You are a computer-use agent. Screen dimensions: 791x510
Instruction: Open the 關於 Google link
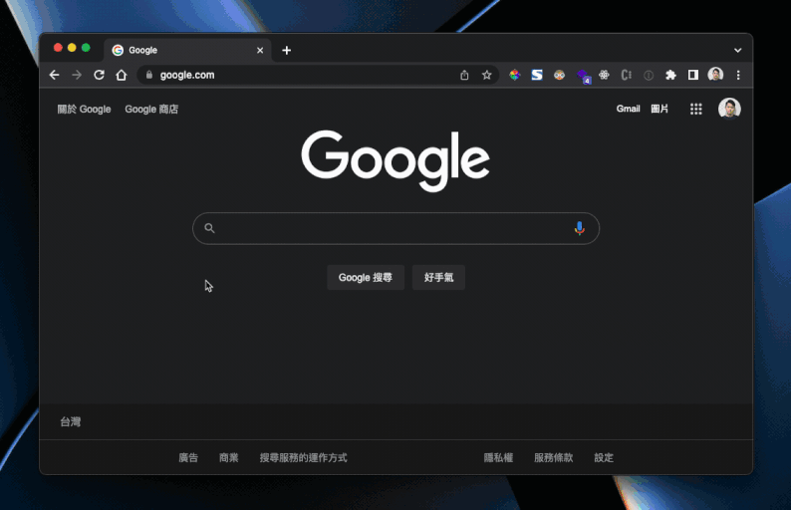(84, 109)
